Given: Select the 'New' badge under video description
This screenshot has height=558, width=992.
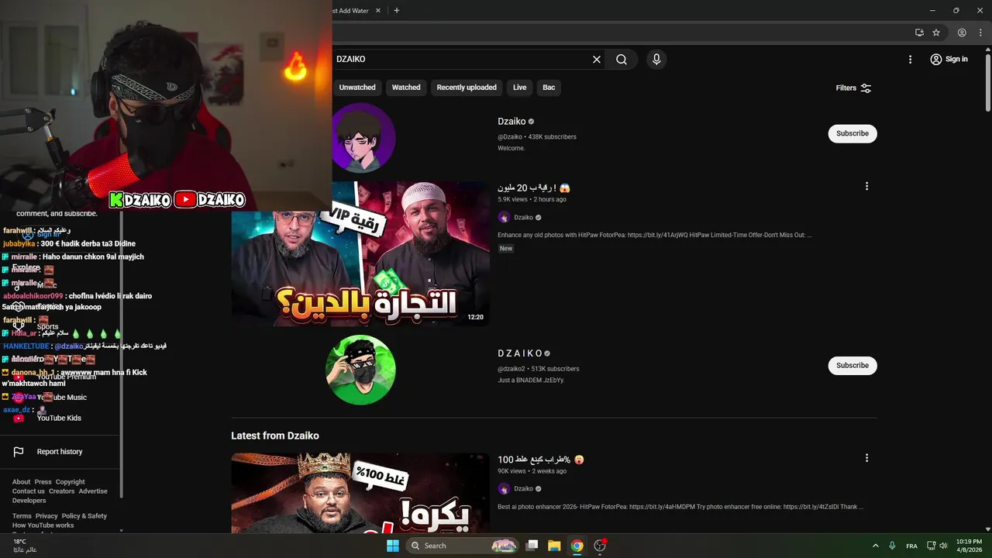Looking at the screenshot, I should (506, 249).
